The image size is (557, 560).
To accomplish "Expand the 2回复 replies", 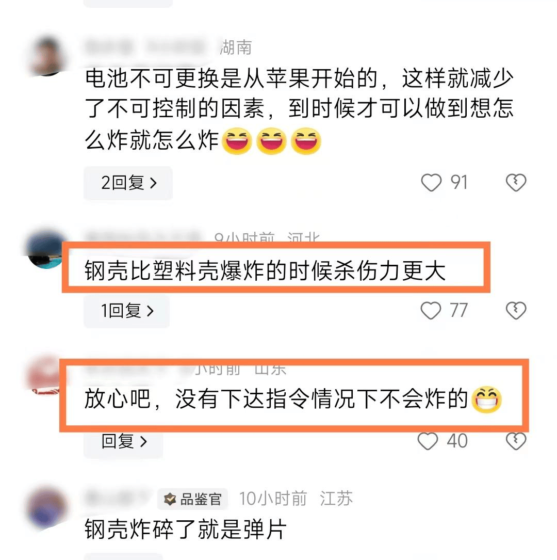I will (x=128, y=183).
